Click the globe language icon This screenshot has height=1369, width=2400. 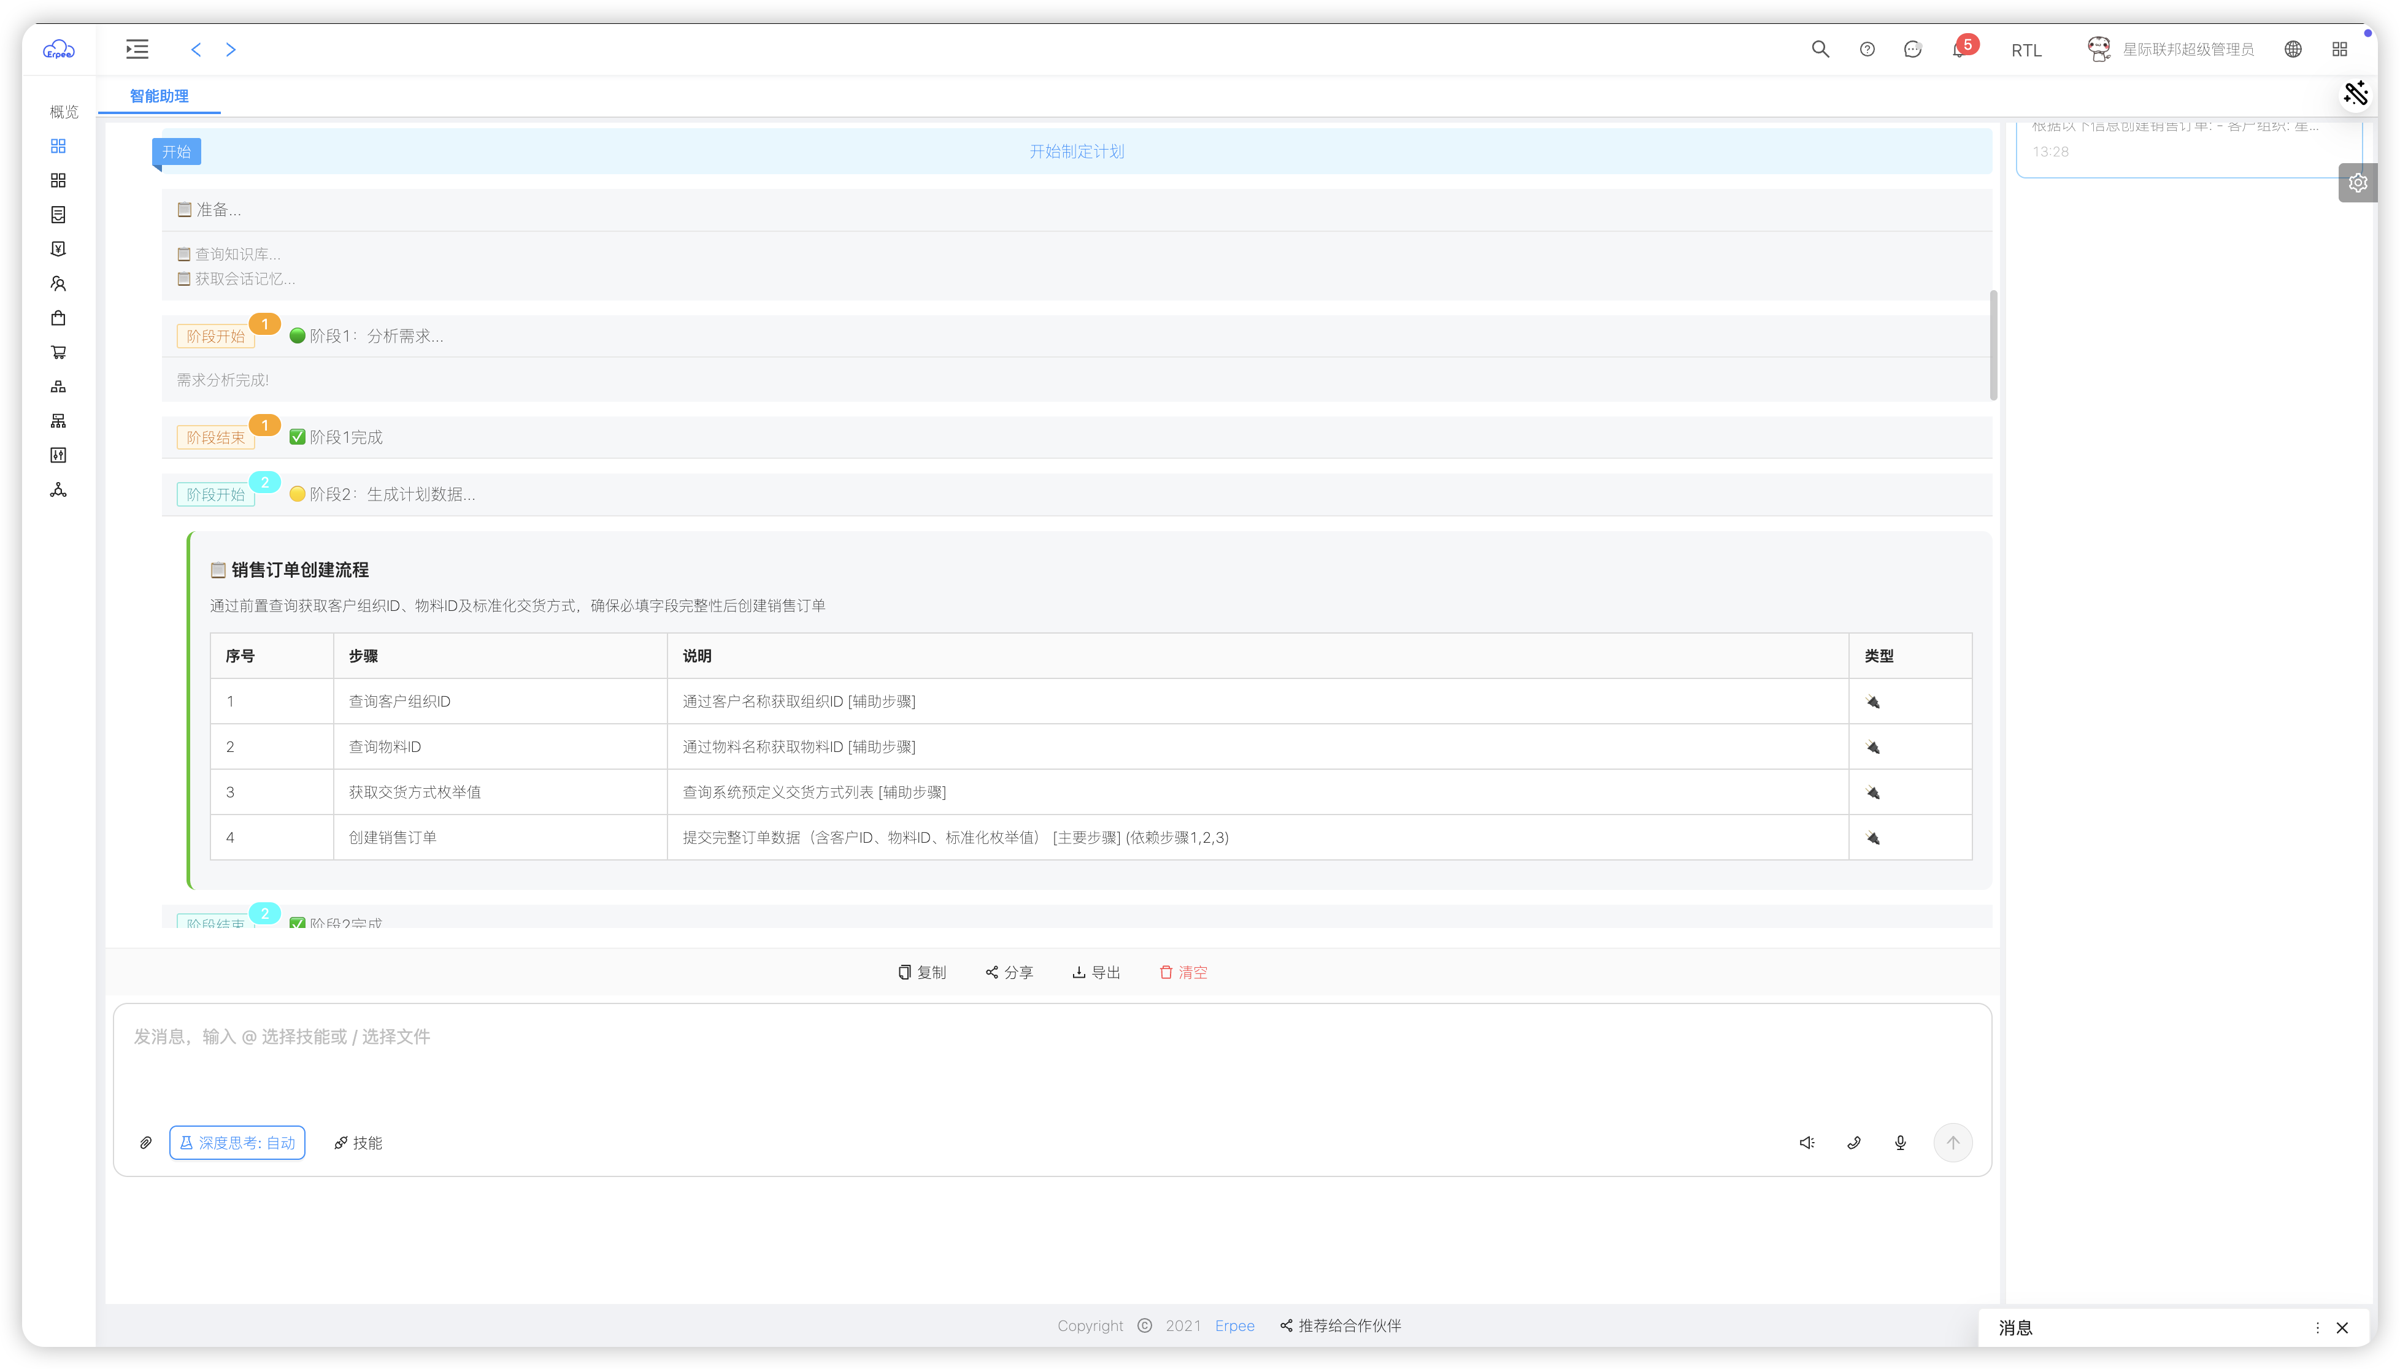(x=2293, y=49)
